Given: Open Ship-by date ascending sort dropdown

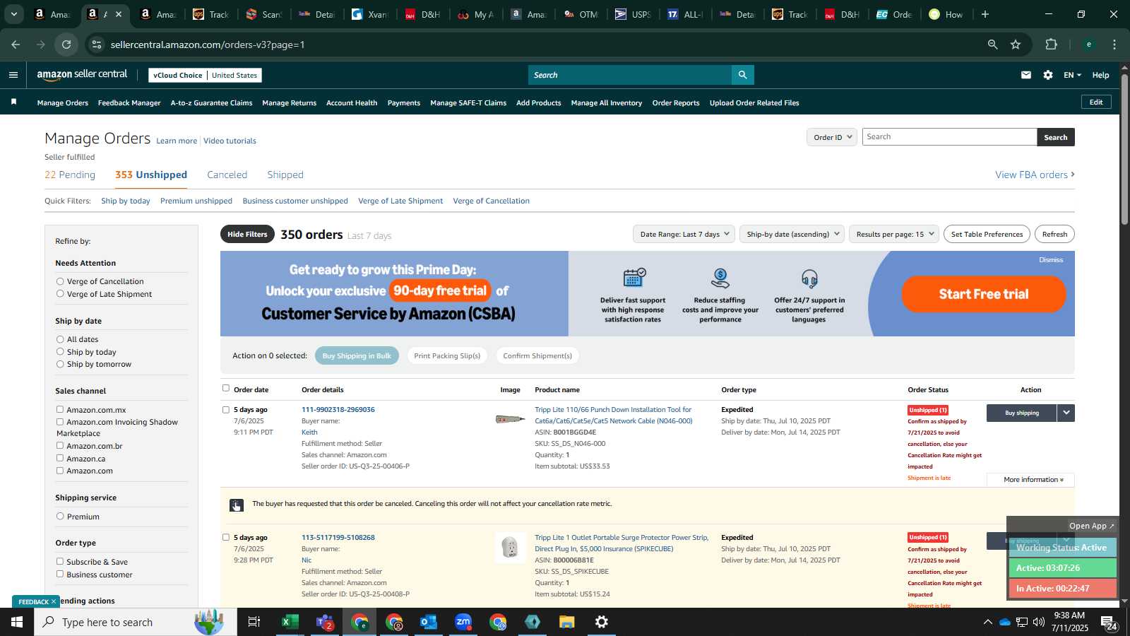Looking at the screenshot, I should coord(792,234).
